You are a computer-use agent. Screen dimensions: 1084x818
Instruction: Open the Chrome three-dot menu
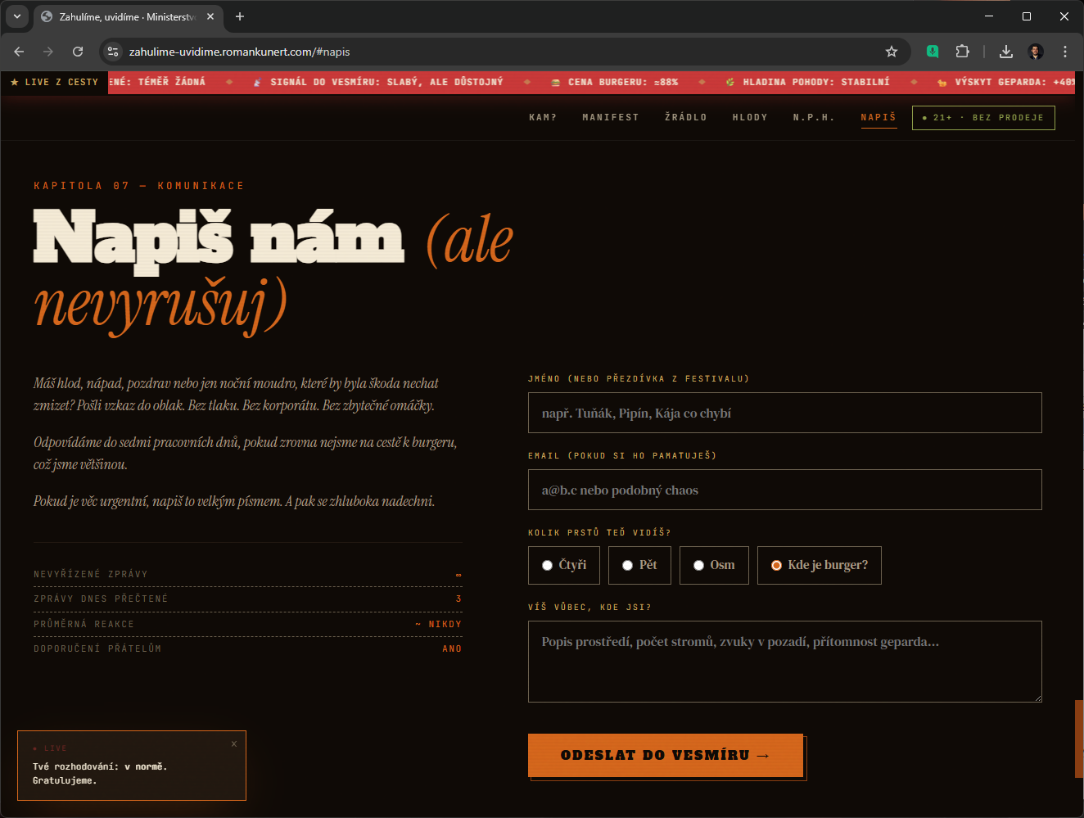(x=1064, y=52)
